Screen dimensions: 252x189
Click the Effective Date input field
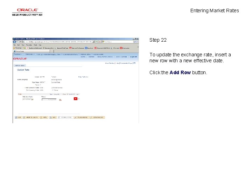(27, 99)
